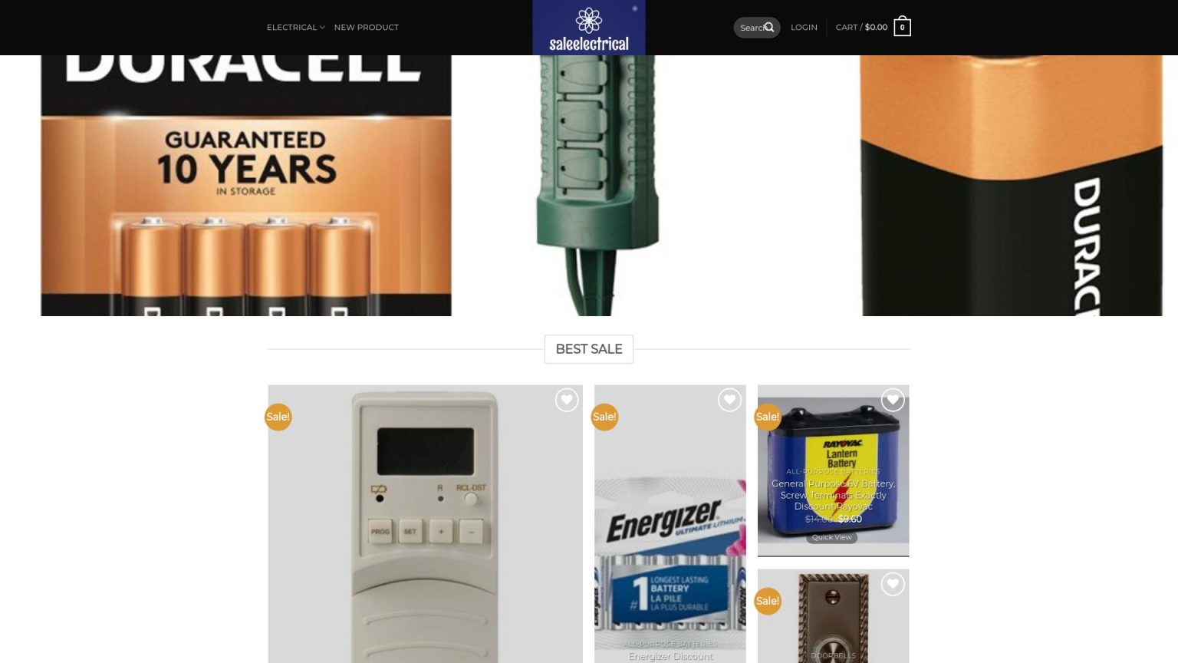This screenshot has height=663, width=1178.
Task: Open the General Purpose 6V Battery product link
Action: tap(833, 495)
